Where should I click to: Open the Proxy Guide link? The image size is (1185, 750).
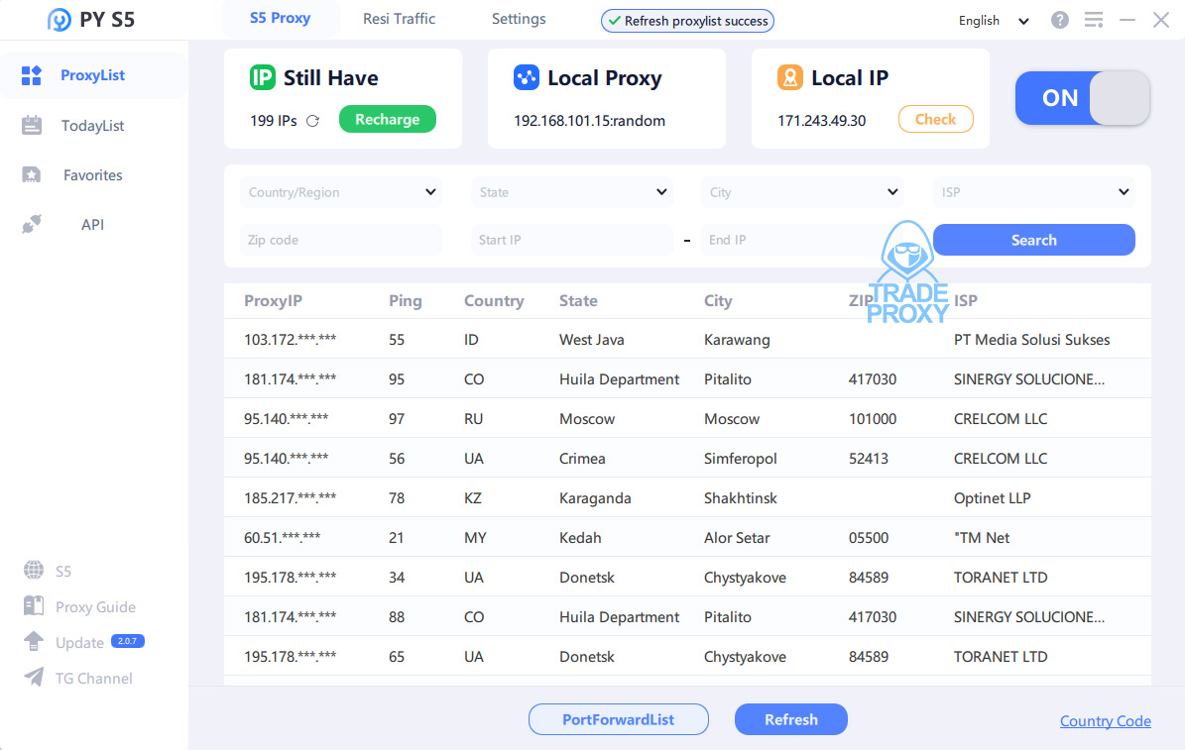click(95, 607)
